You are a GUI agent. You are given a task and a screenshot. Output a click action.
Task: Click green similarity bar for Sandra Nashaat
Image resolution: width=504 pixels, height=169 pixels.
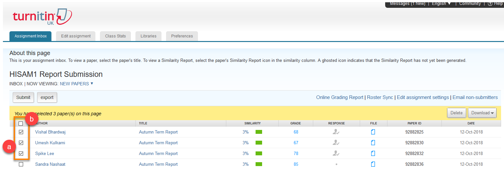pos(259,164)
